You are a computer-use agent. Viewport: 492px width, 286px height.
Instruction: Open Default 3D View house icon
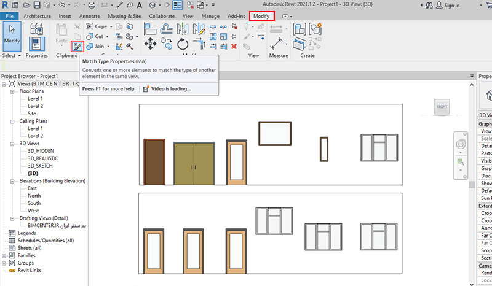click(152, 5)
